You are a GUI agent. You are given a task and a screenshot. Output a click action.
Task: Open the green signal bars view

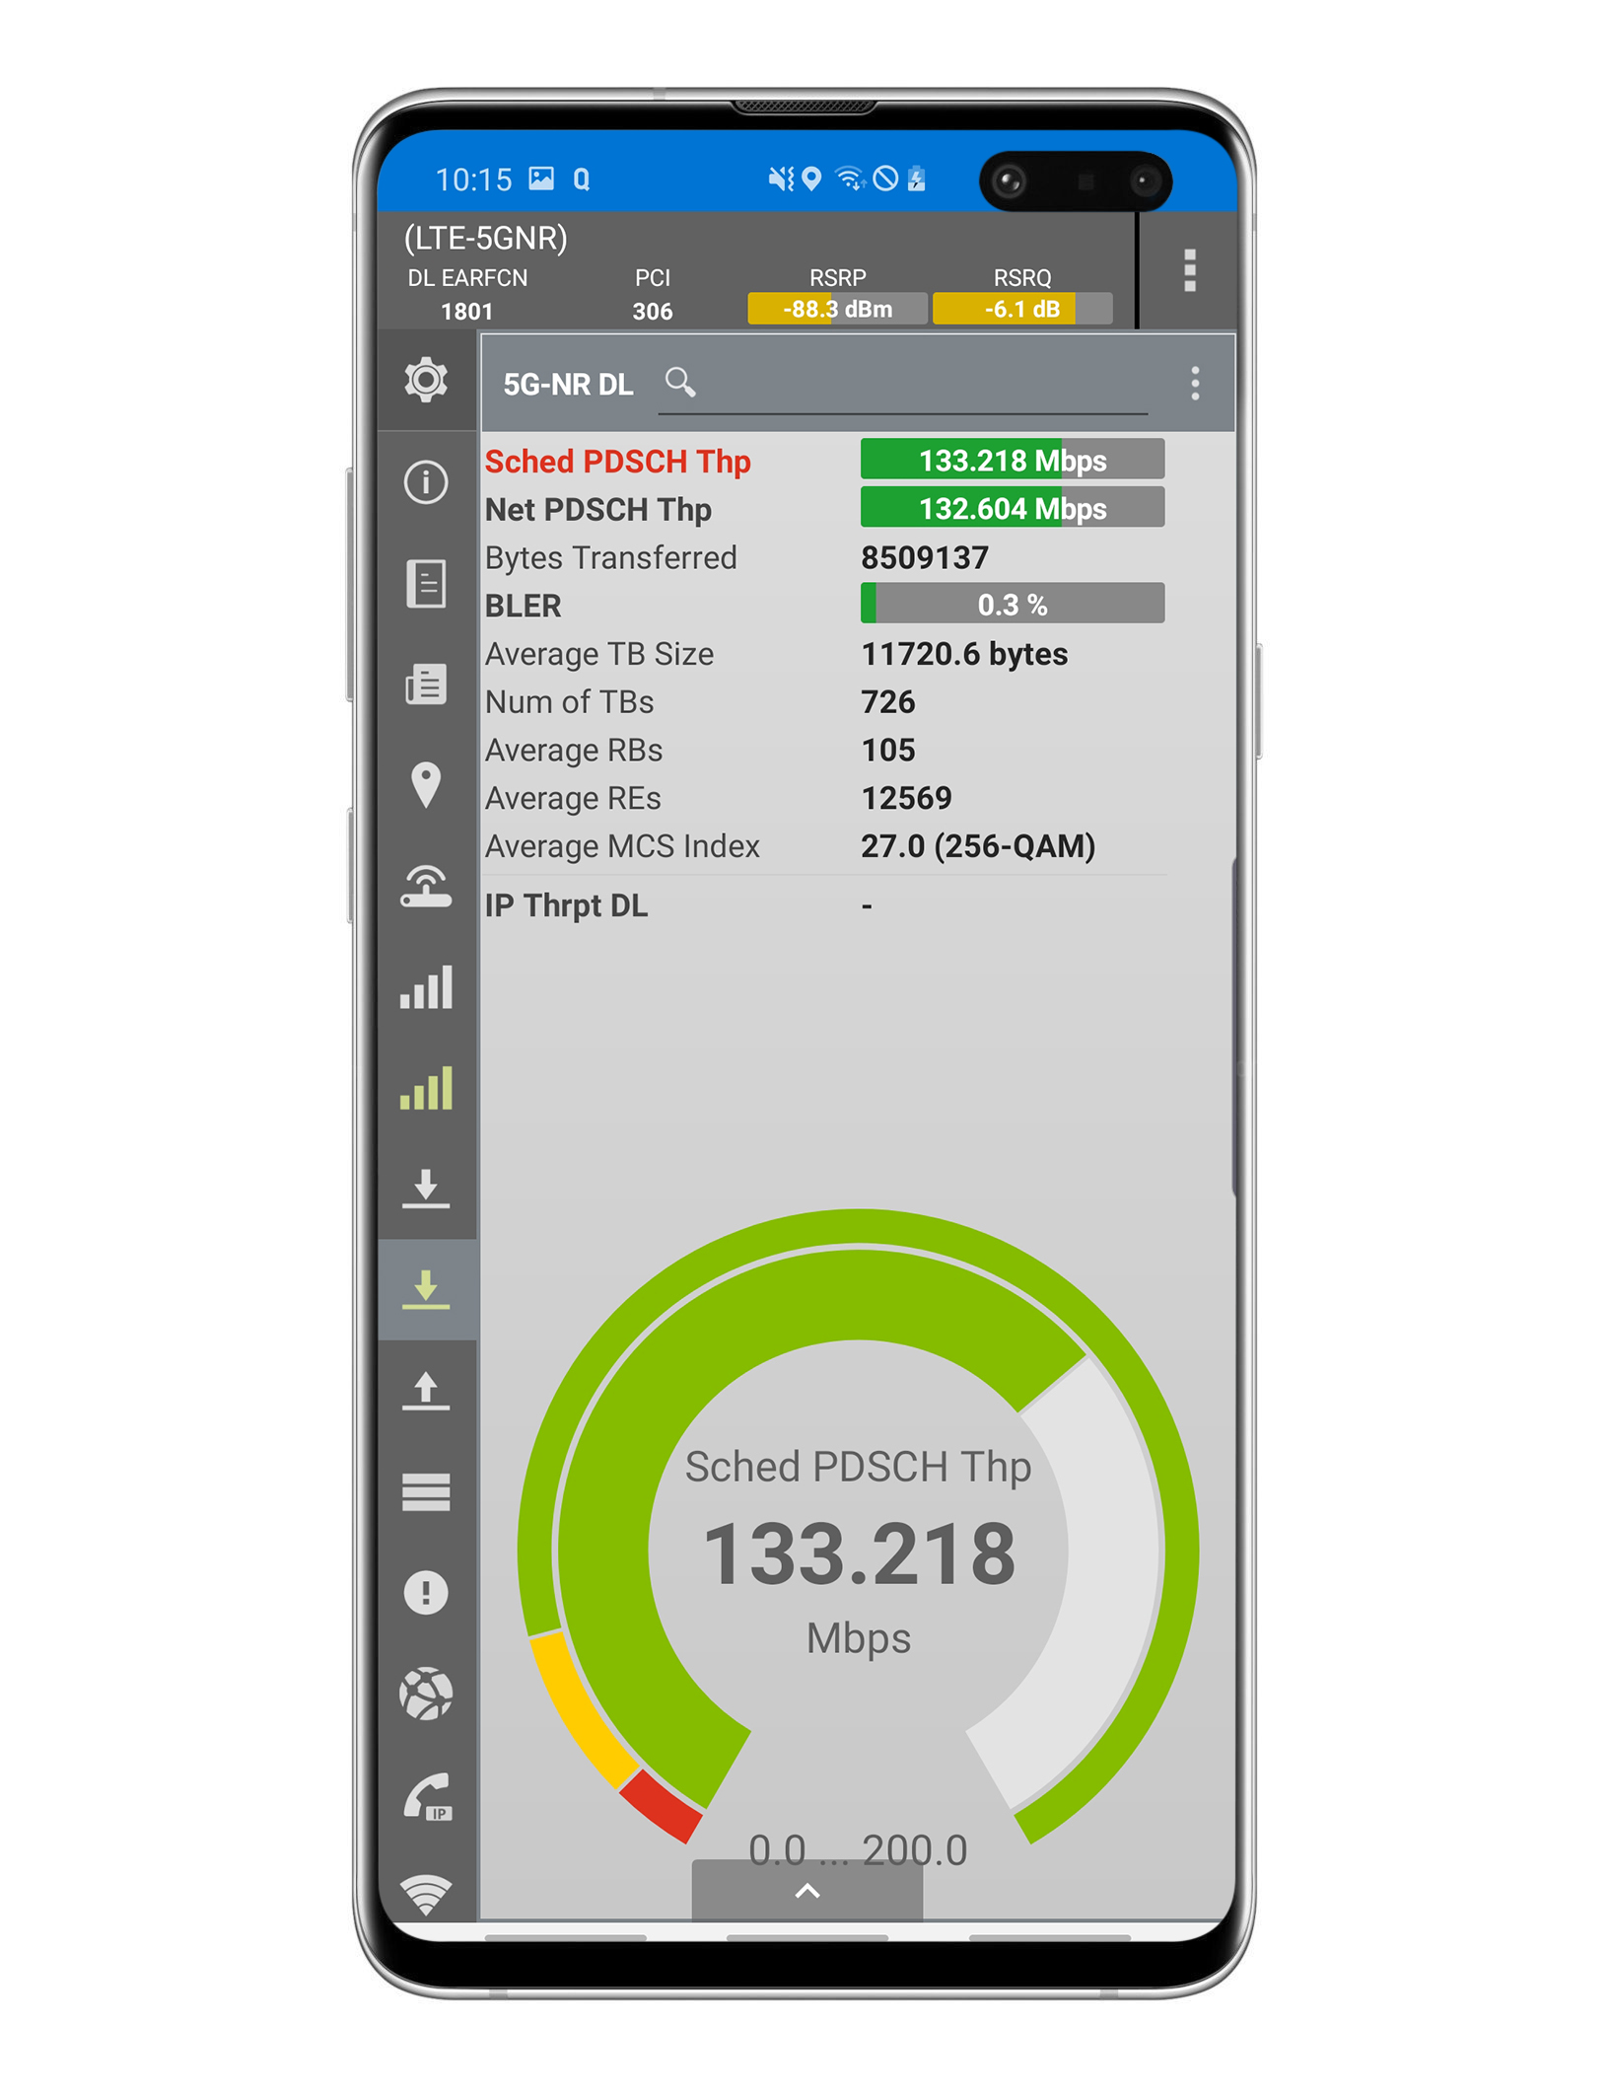click(426, 1088)
